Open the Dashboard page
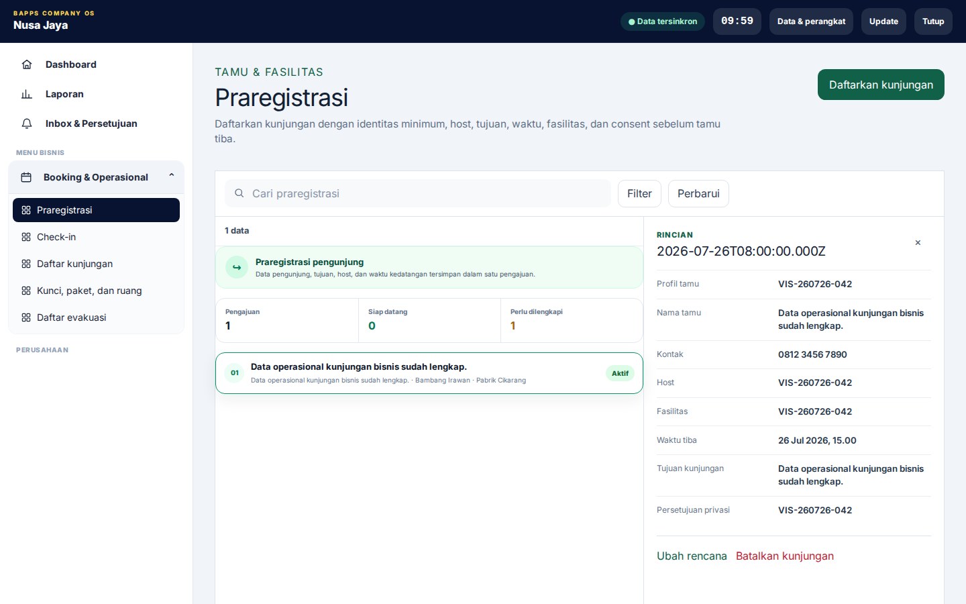The width and height of the screenshot is (966, 604). coord(96,64)
